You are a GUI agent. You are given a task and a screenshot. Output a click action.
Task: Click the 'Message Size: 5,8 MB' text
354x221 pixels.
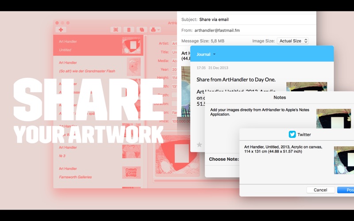tap(203, 41)
